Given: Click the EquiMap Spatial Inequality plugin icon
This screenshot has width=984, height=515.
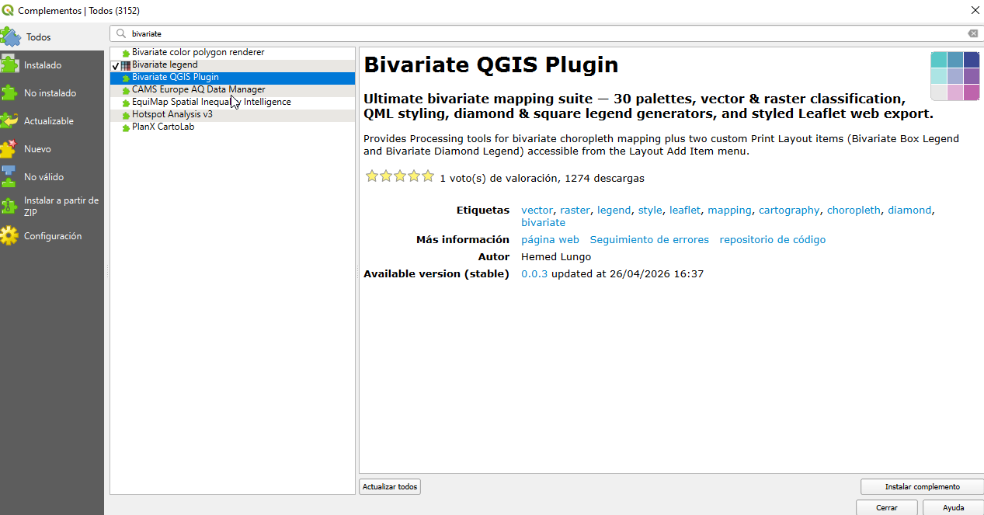Looking at the screenshot, I should click(x=126, y=103).
